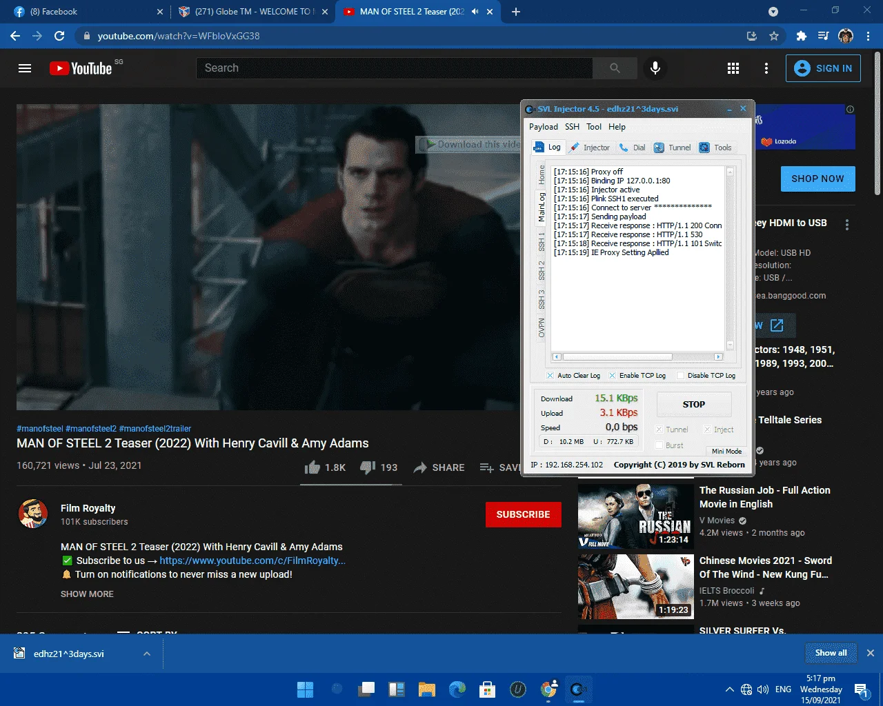Reload the YouTube page
The width and height of the screenshot is (883, 706).
pyautogui.click(x=59, y=36)
